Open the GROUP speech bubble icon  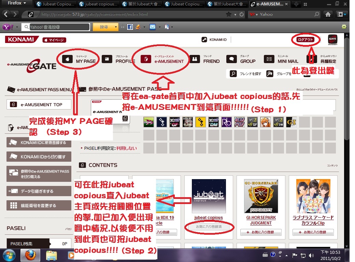pos(231,59)
